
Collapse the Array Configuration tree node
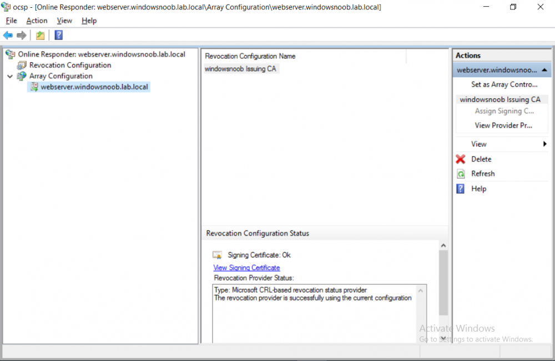[10, 76]
